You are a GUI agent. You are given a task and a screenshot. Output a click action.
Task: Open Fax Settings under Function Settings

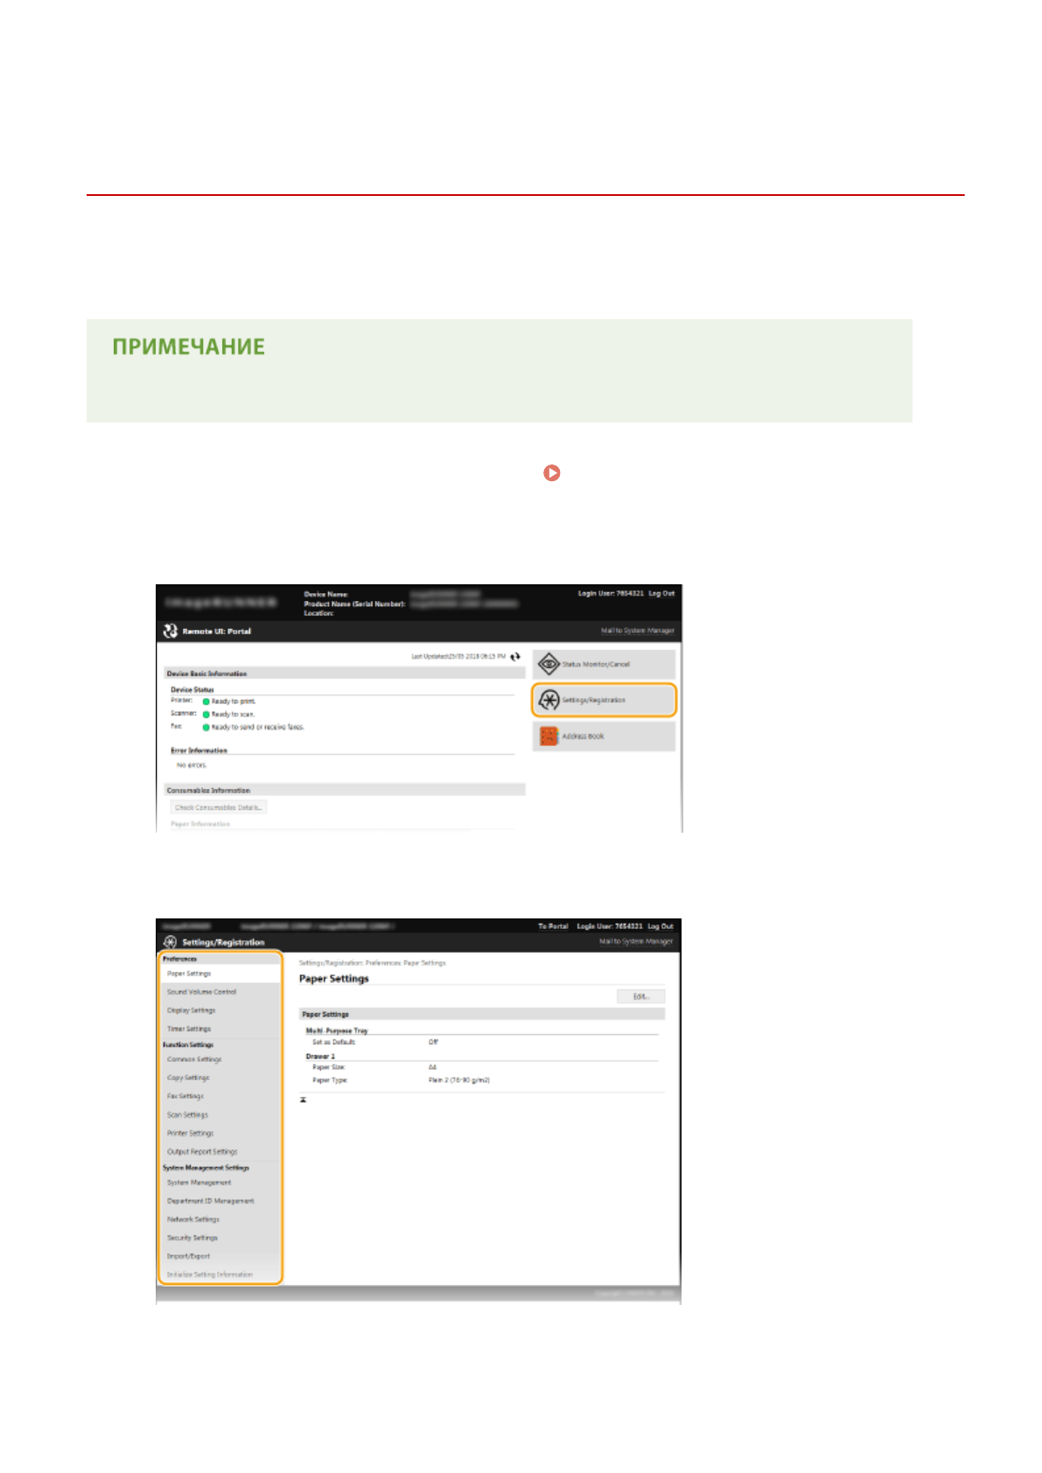click(185, 1096)
